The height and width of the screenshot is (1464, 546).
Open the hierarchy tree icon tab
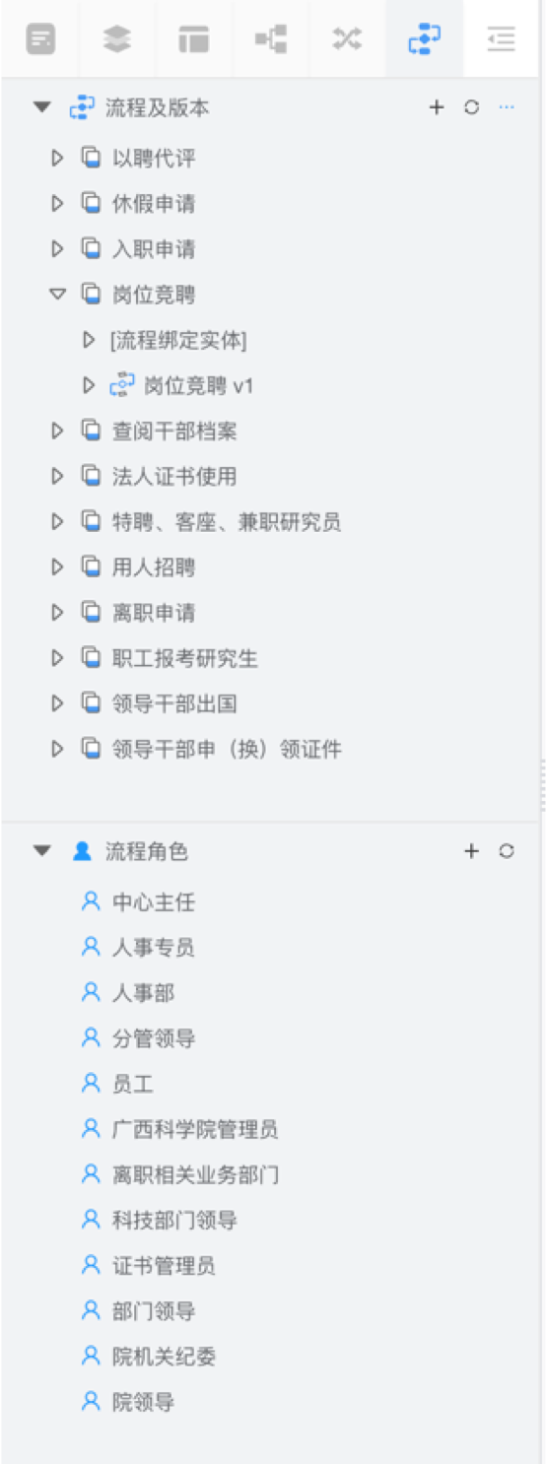(270, 39)
